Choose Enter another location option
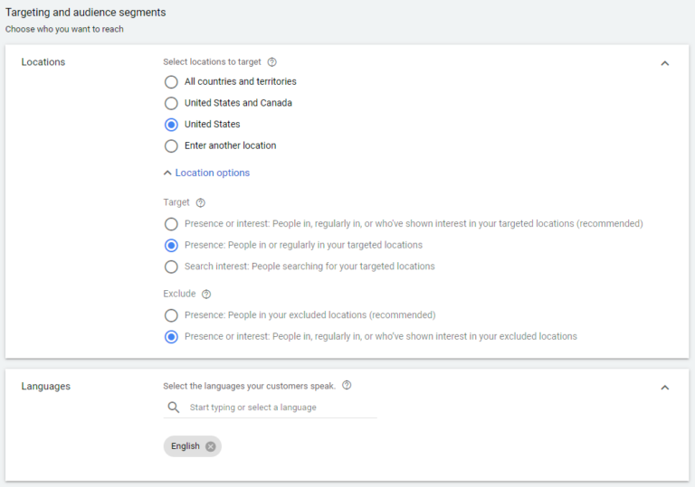Screen dimensions: 695x487 tap(171, 145)
